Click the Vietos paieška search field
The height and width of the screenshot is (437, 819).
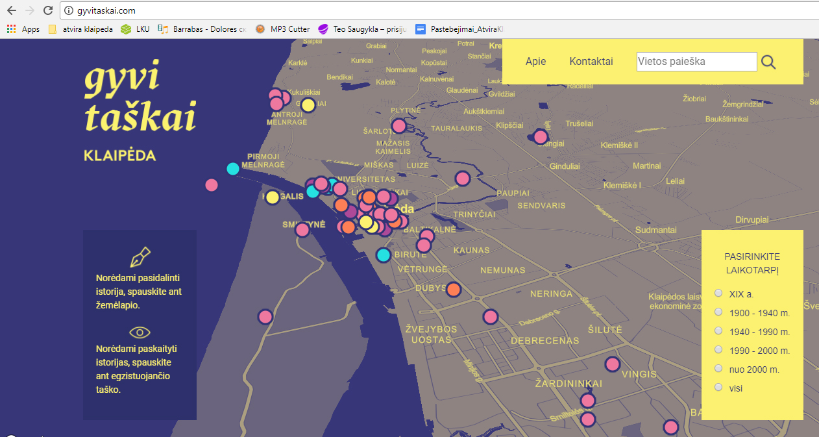click(x=696, y=62)
